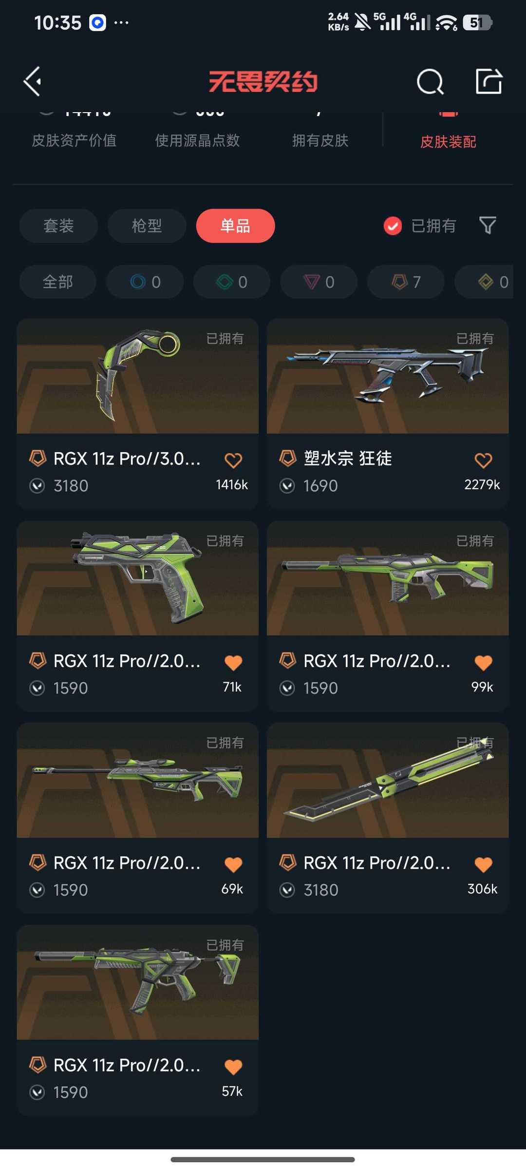Filter by blue circle rarity tier
Screen dimensions: 526x1170
click(145, 282)
